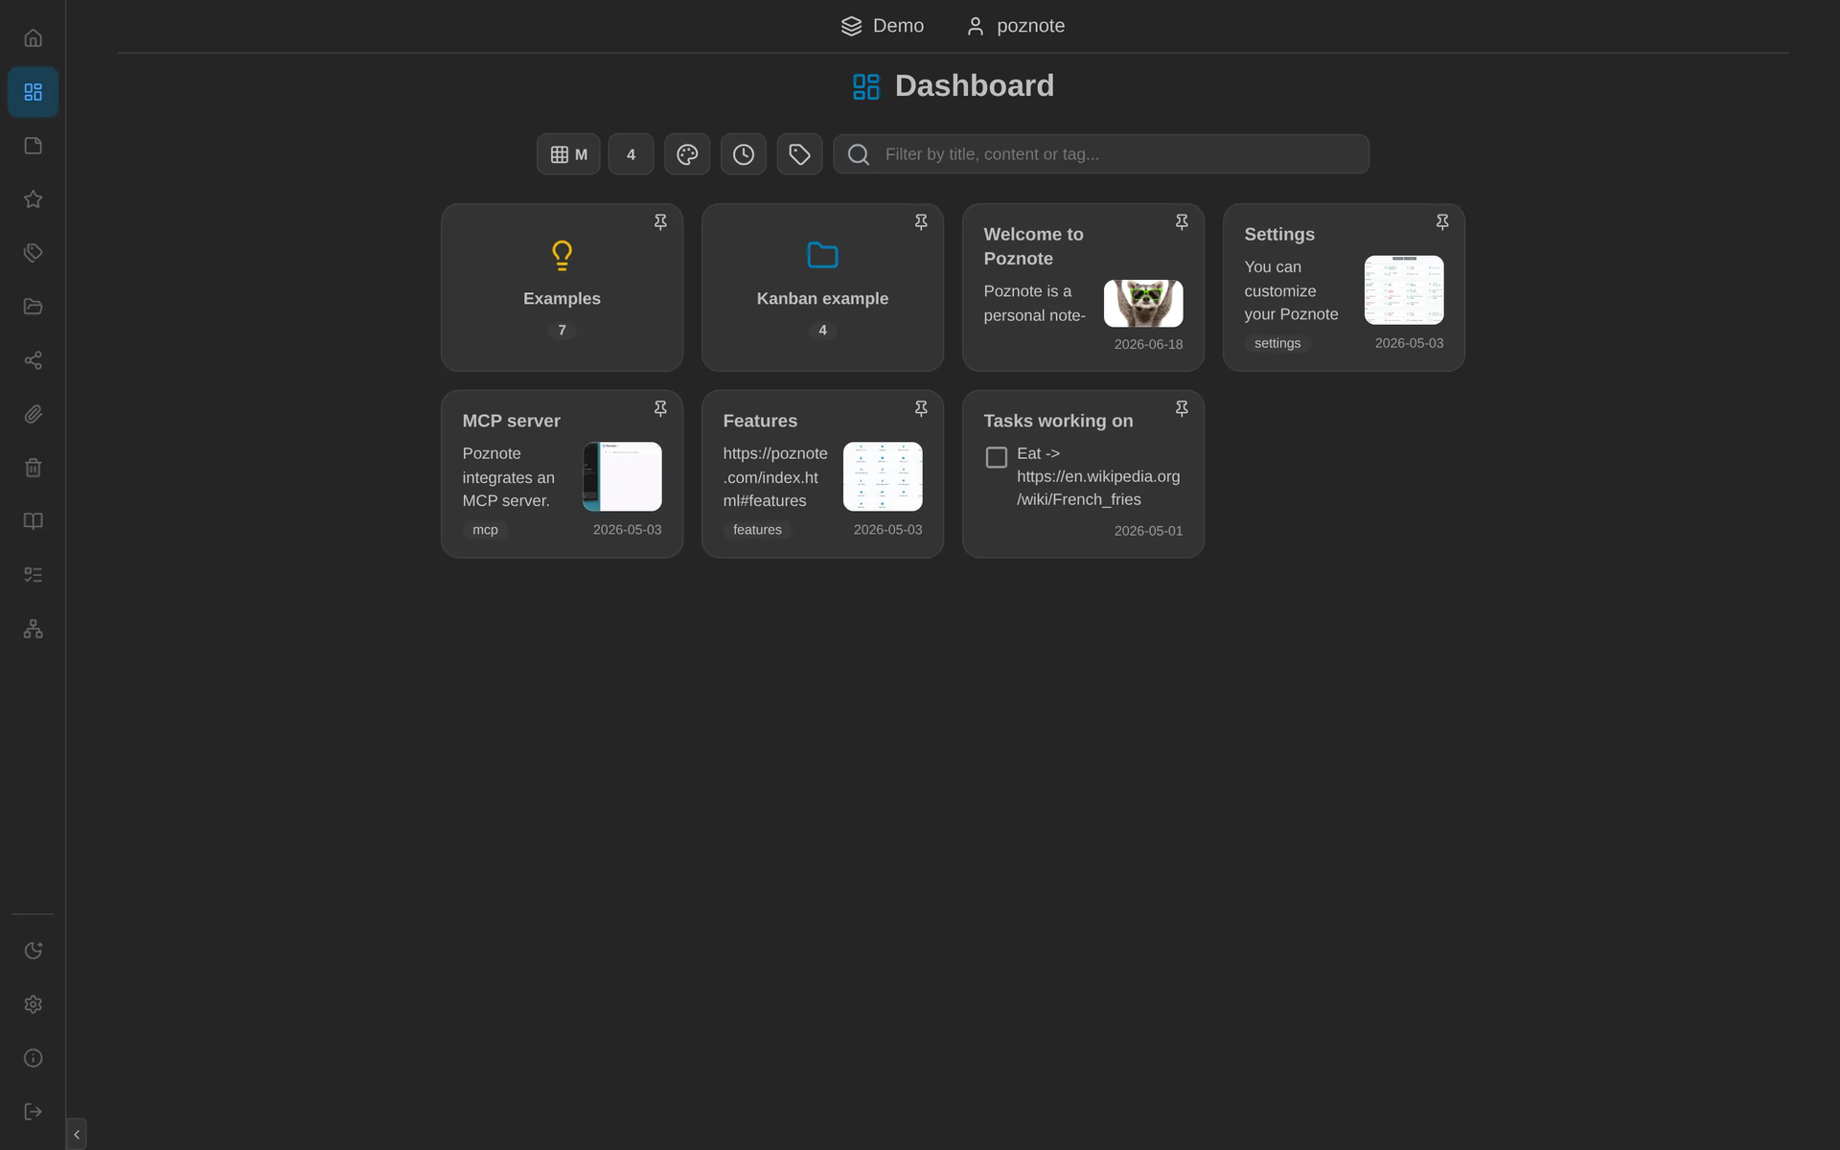Open the Welcome to Poznote note title
Viewport: 1840px width, 1150px height.
[x=1033, y=246]
